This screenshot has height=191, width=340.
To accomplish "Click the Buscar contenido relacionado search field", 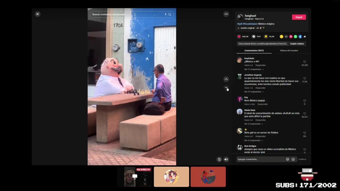I will [x=132, y=14].
